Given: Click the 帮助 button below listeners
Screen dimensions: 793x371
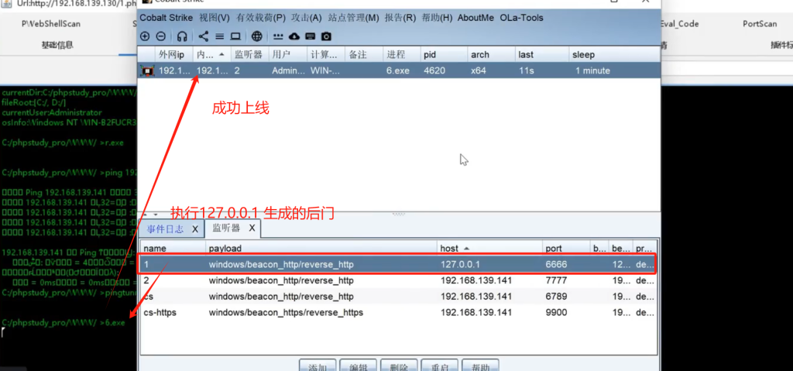Looking at the screenshot, I should (x=480, y=366).
